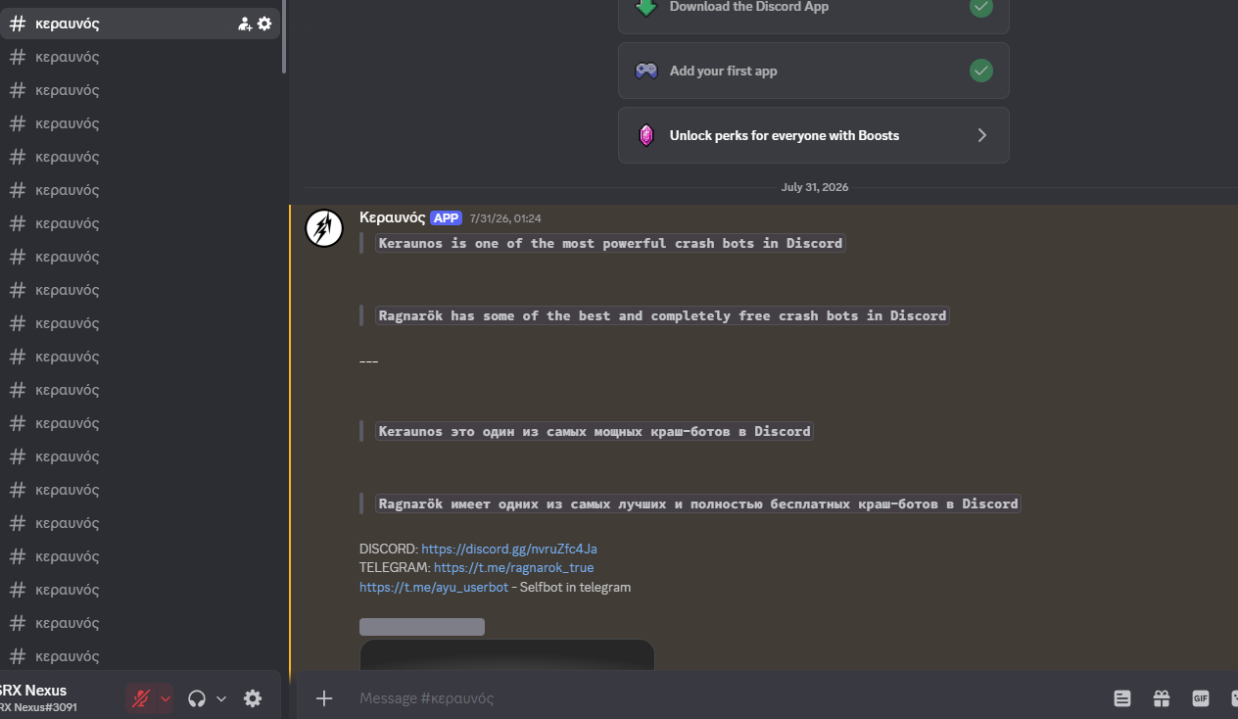The image size is (1238, 719).
Task: Click the APP badge next to Κεραυνός
Action: (x=446, y=218)
